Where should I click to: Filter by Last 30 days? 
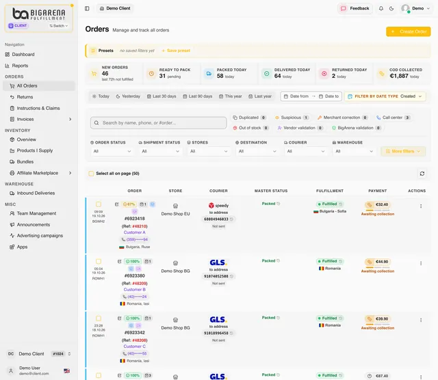coord(162,96)
